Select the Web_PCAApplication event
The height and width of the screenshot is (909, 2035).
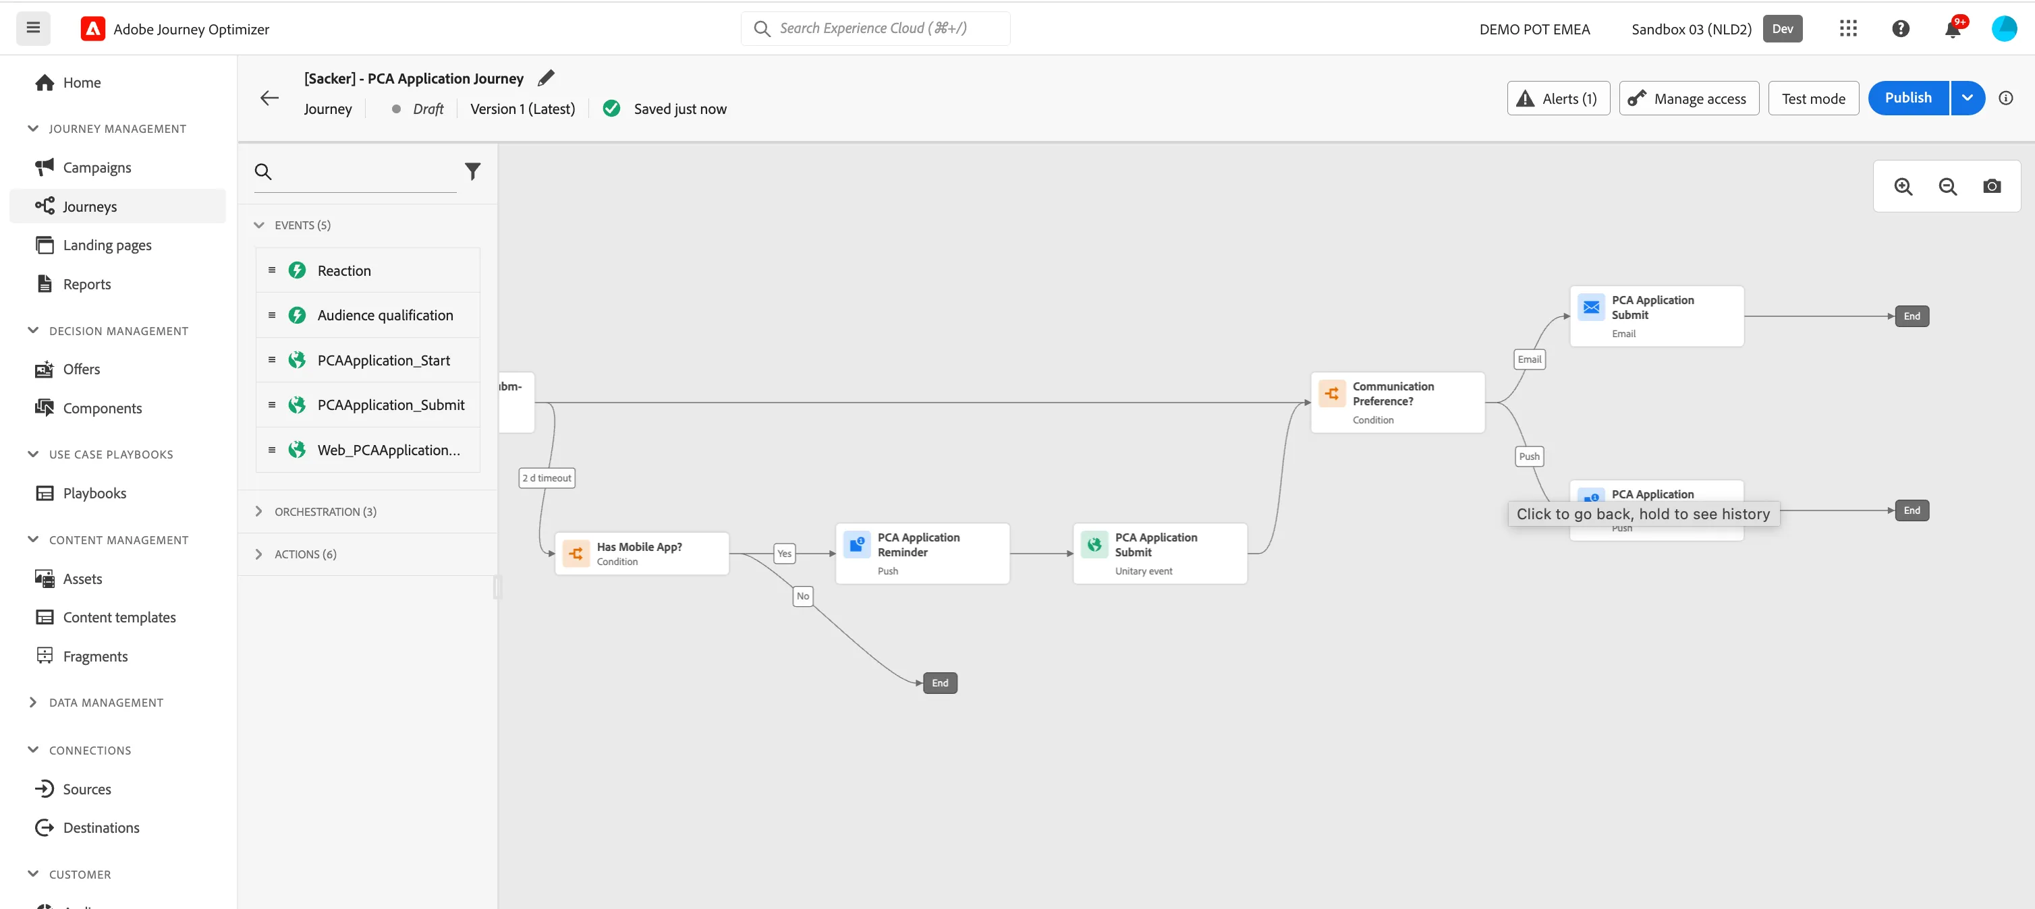[x=368, y=449]
